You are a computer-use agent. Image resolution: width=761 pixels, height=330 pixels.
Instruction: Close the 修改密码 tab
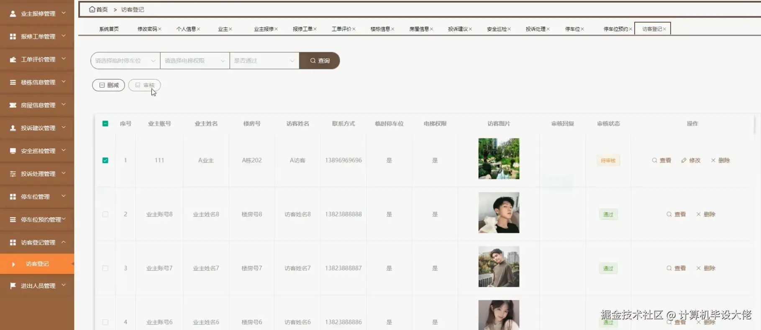[x=160, y=29]
